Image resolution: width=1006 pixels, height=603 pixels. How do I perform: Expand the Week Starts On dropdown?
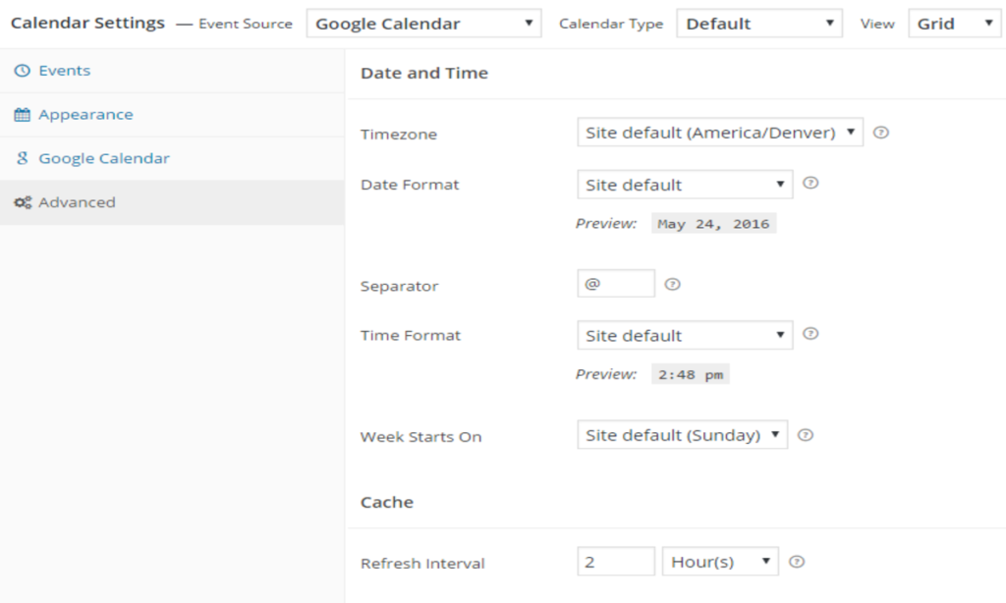pyautogui.click(x=682, y=433)
